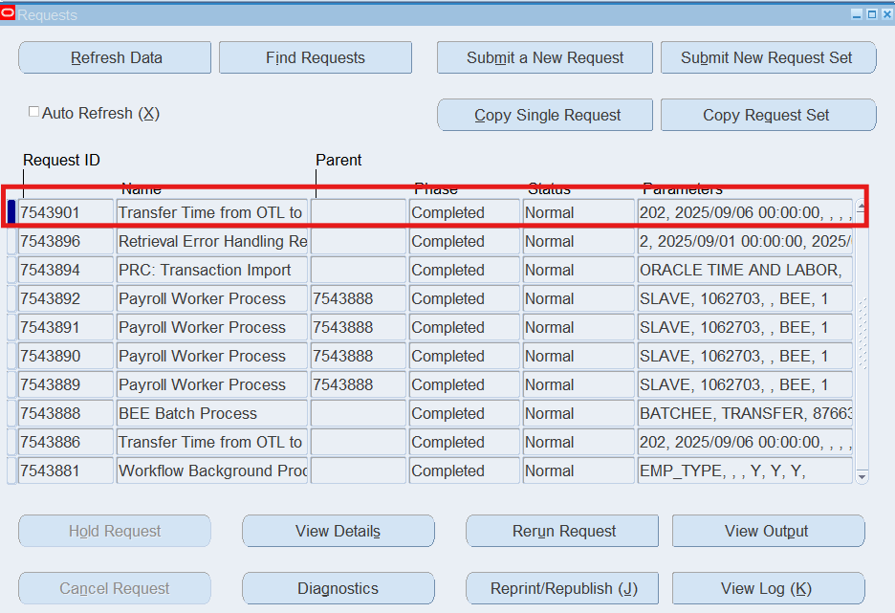This screenshot has width=895, height=613.
Task: Toggle the Auto Refresh checkbox
Action: [34, 113]
